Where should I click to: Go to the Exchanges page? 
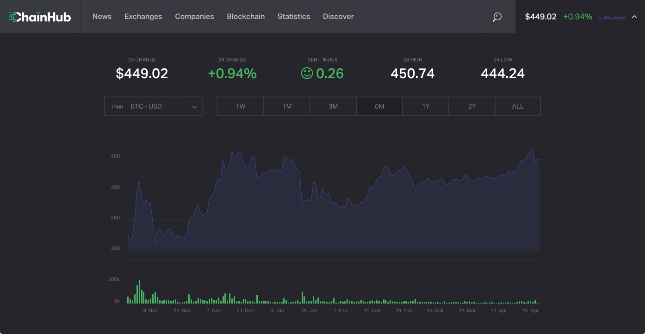143,17
